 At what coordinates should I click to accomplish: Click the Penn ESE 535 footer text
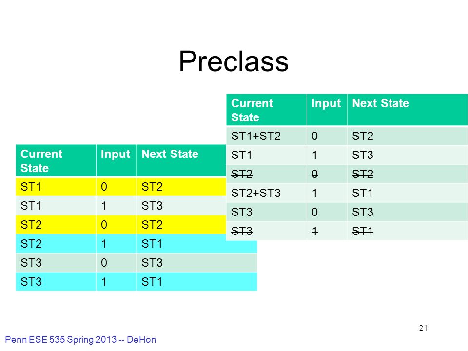[80, 340]
